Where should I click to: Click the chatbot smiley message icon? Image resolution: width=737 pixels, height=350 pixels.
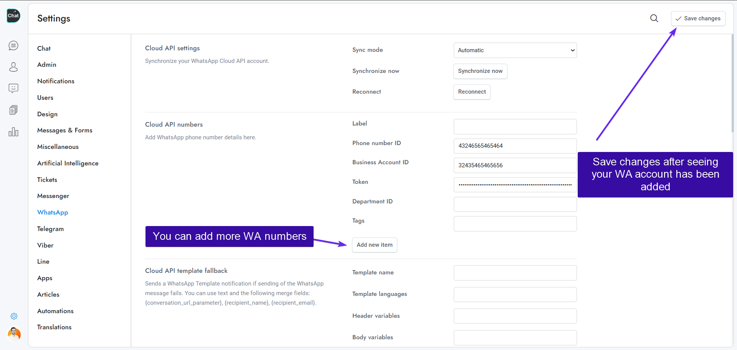point(13,89)
